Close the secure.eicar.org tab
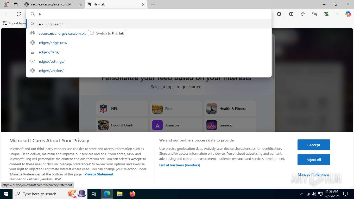This screenshot has width=354, height=199. [x=81, y=4]
